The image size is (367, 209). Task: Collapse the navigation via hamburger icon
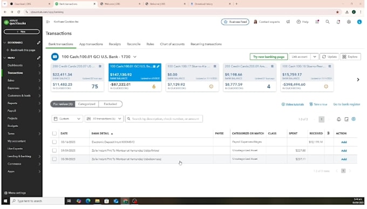(47, 22)
